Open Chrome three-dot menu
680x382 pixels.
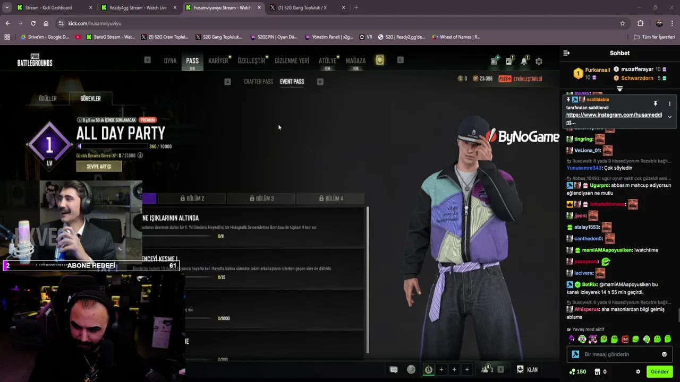coord(673,23)
